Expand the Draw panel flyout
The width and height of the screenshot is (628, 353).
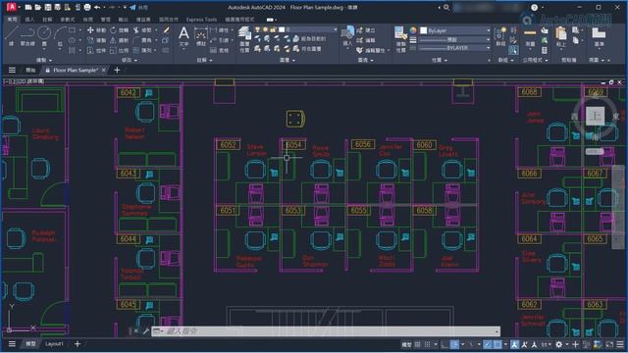[x=44, y=60]
